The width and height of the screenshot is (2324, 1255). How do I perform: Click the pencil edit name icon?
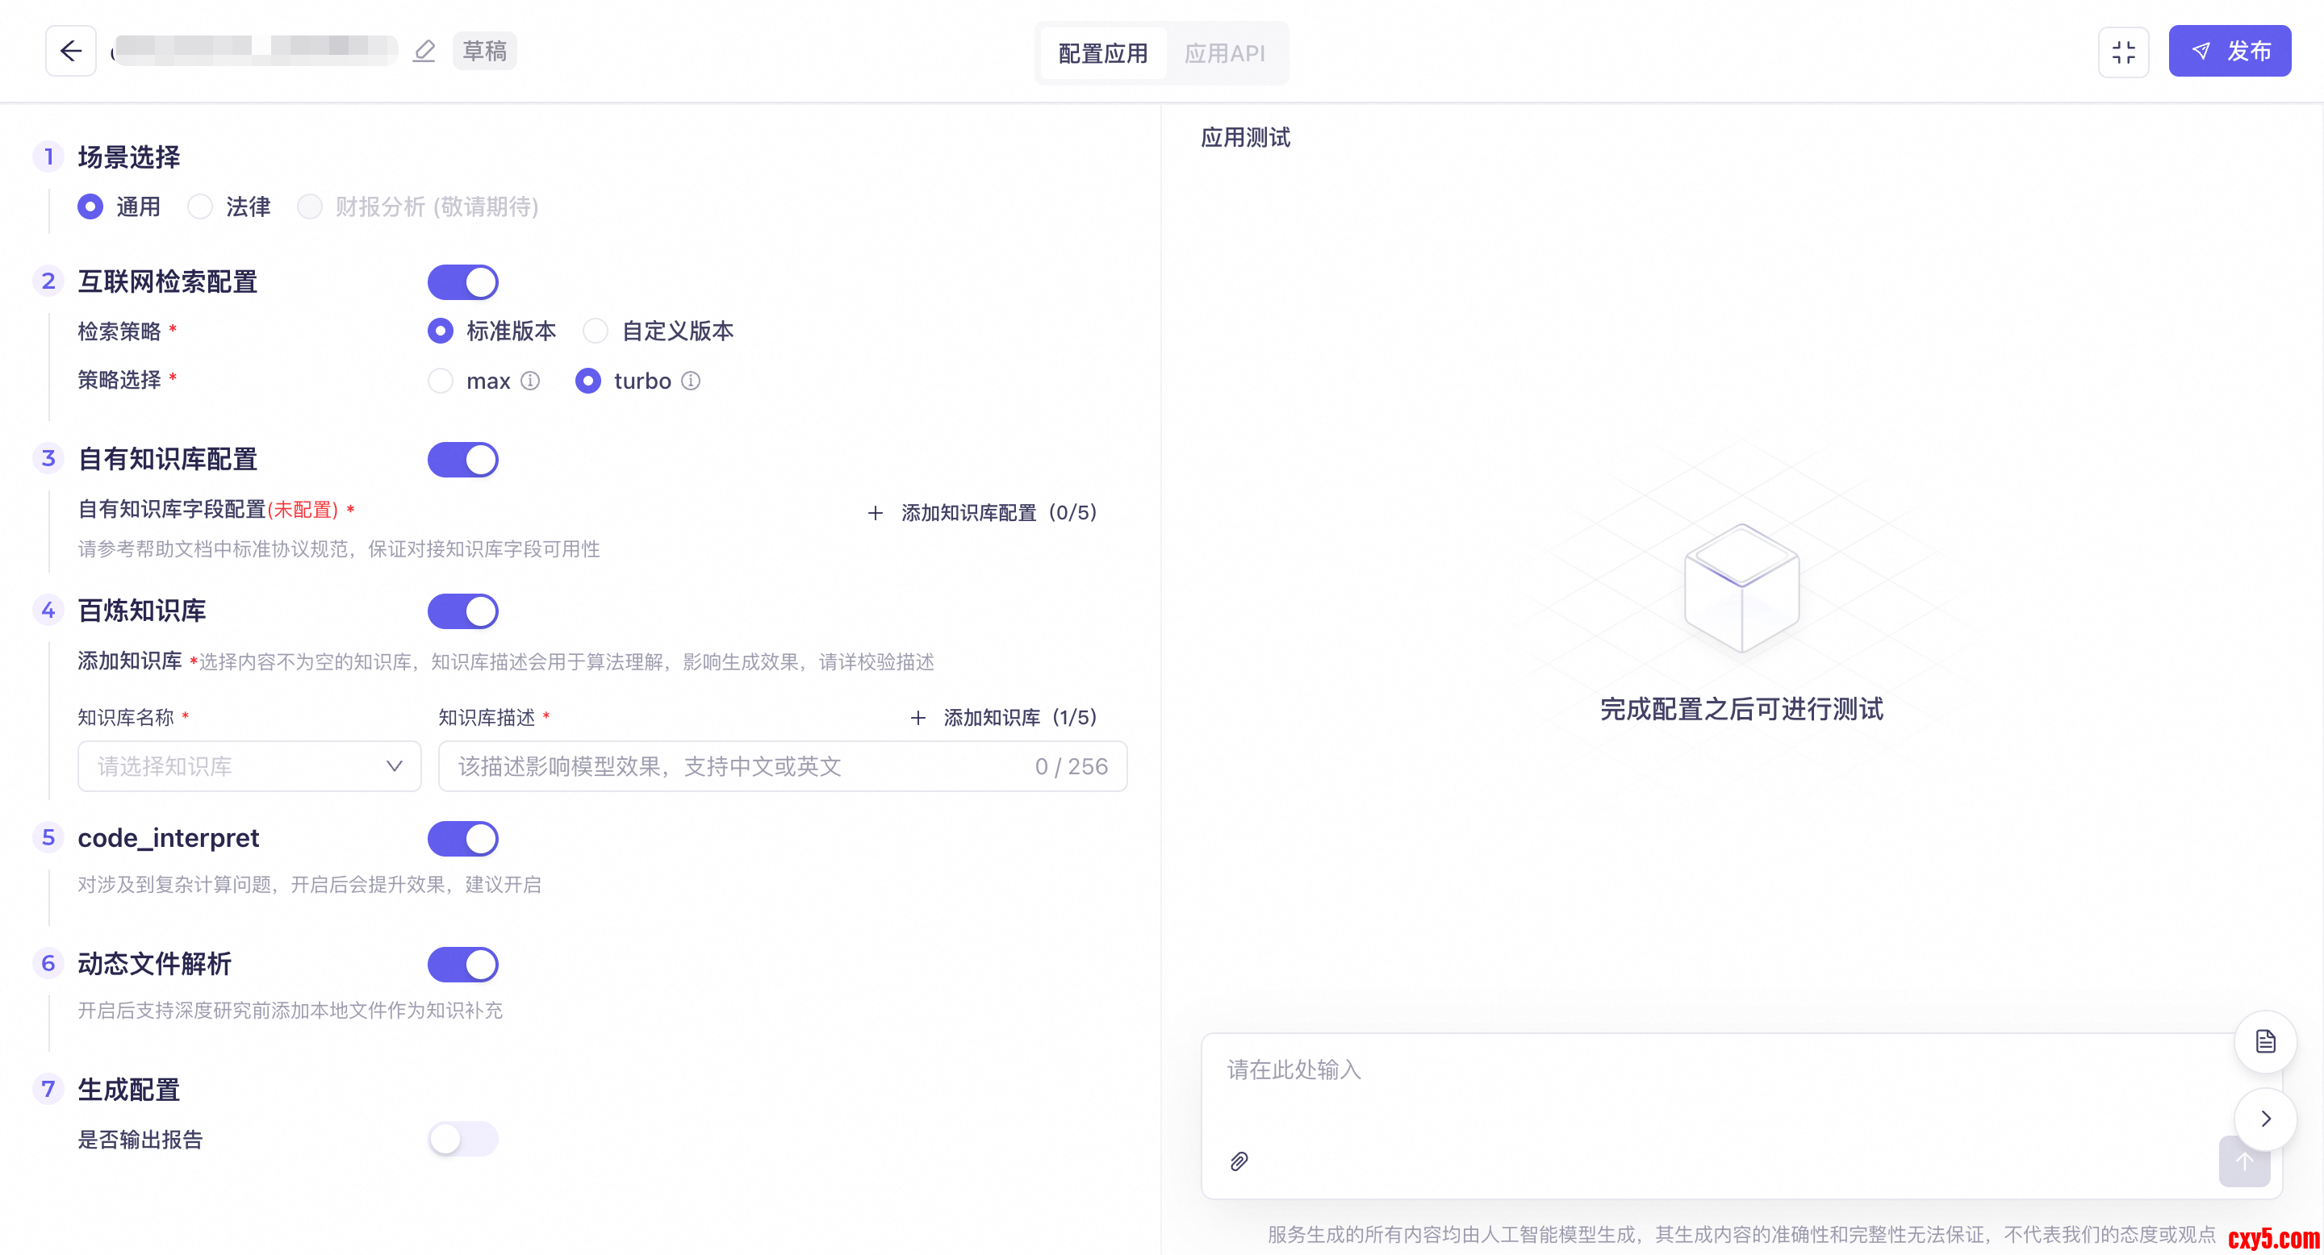click(424, 52)
